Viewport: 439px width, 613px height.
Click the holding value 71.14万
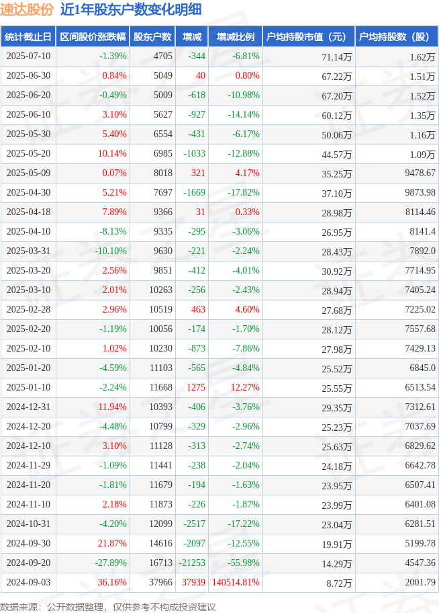[x=337, y=57]
